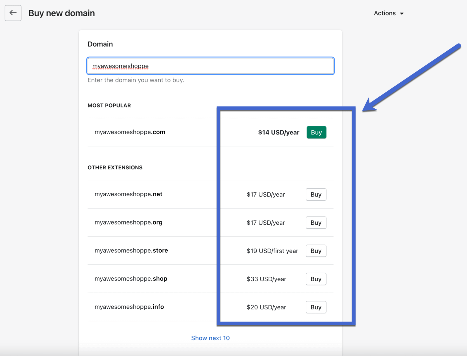
Task: Purchase the .store domain with Buy
Action: coord(316,251)
